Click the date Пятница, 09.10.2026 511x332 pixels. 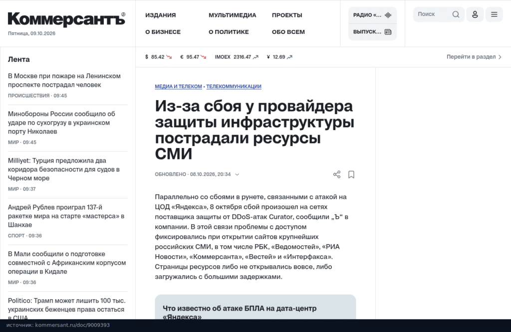tap(31, 33)
